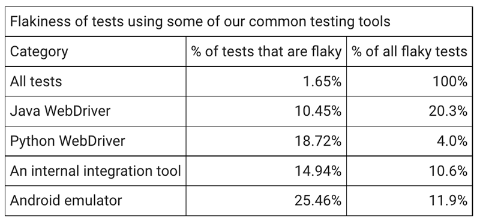Select the Android emulator row label
This screenshot has width=480, height=223.
[66, 201]
